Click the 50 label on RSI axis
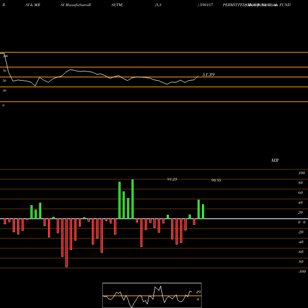 click(x=4, y=81)
